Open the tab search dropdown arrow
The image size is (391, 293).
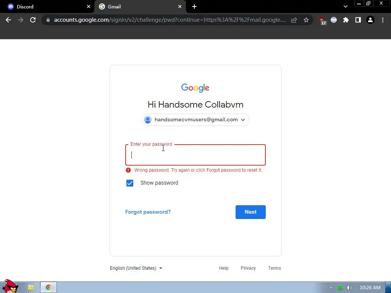click(345, 7)
